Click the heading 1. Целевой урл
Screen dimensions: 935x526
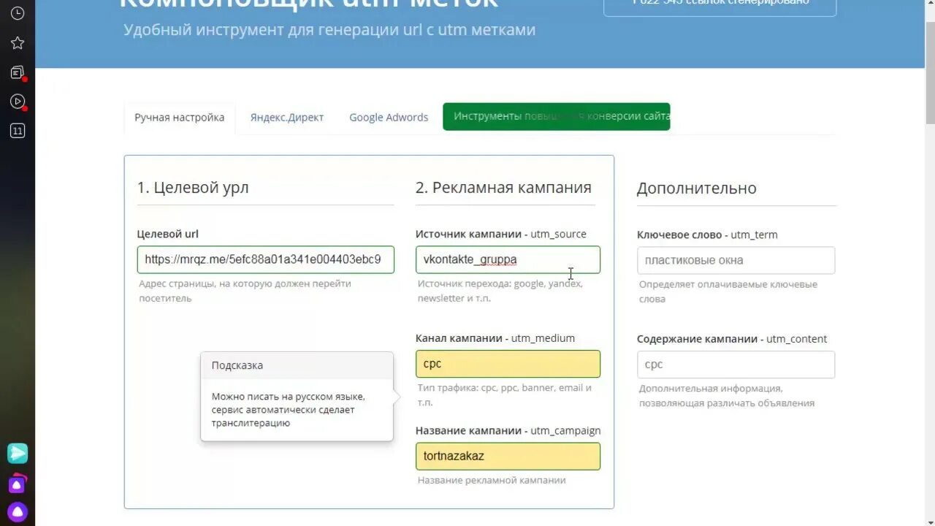coord(193,188)
